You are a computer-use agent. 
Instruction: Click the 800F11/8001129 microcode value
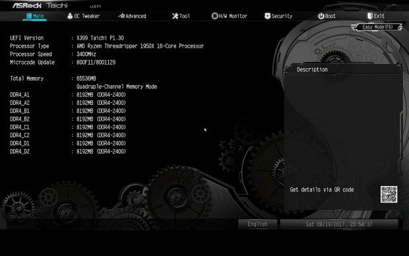96,62
